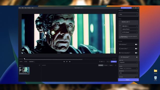Switch to the Exports output tab
Viewport: 160px width, 90px height.
(111, 65)
